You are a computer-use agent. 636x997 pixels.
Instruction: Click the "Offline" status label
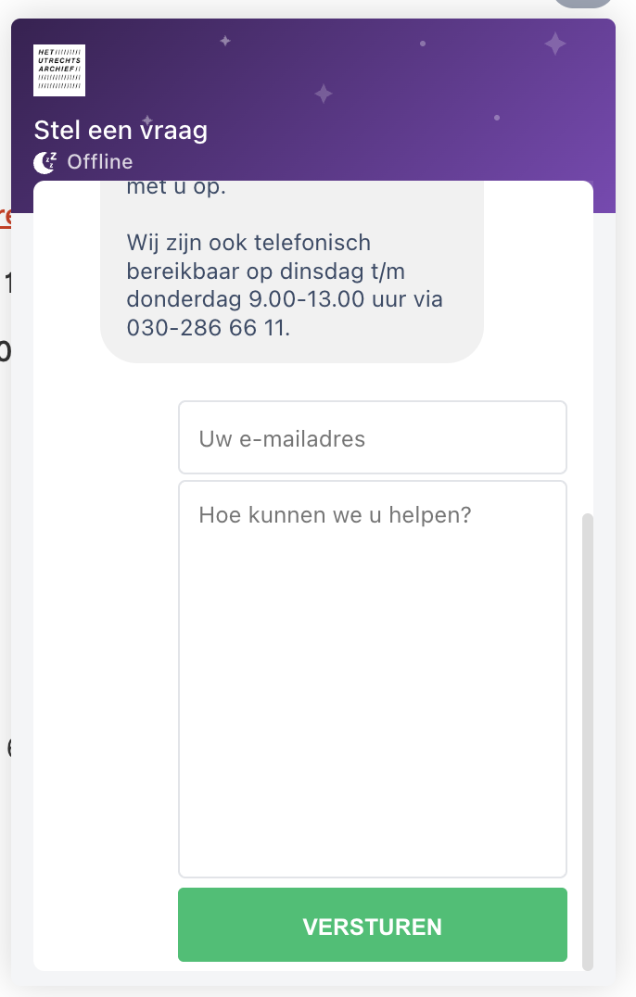(100, 162)
